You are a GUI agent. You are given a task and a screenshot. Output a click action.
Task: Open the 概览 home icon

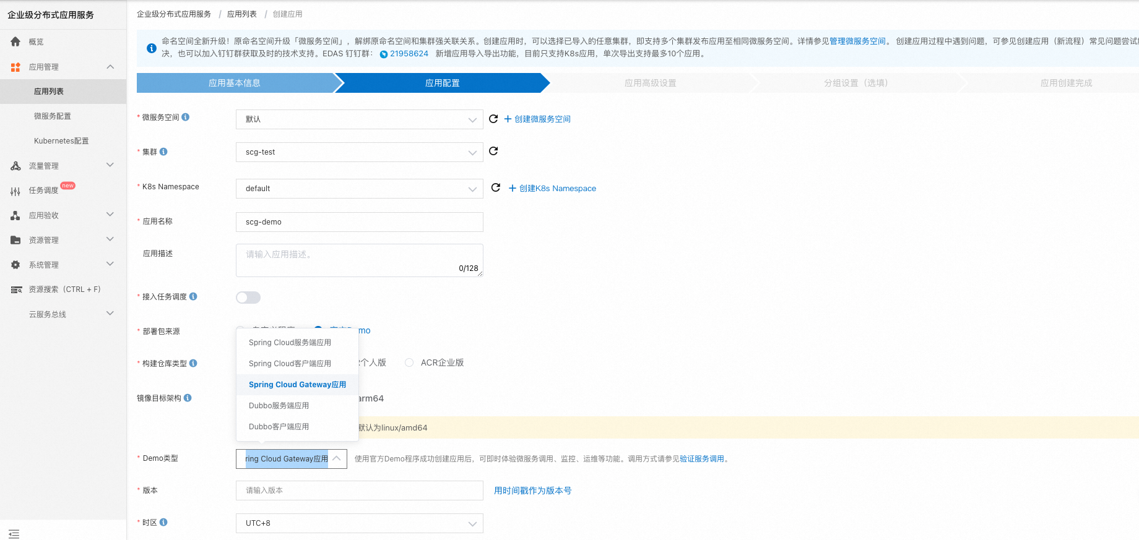[x=15, y=41]
